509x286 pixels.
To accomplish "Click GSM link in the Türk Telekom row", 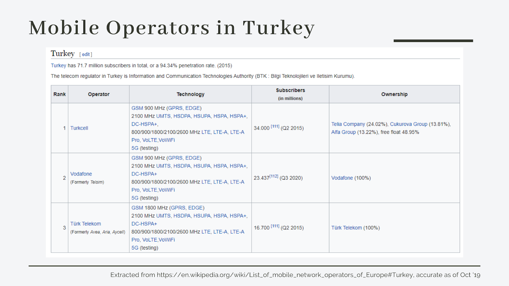I will (x=137, y=208).
